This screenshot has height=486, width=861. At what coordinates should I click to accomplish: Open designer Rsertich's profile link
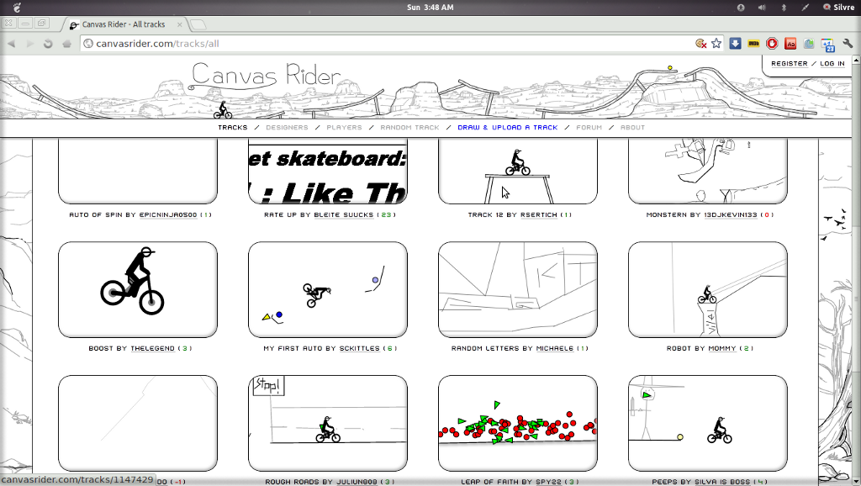(x=539, y=214)
